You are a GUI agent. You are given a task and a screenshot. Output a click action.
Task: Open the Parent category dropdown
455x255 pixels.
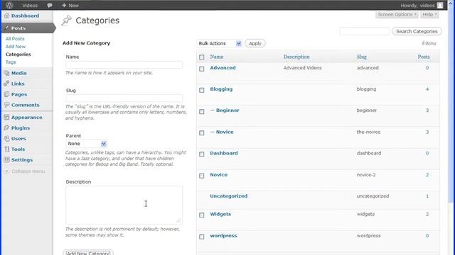tap(86, 144)
